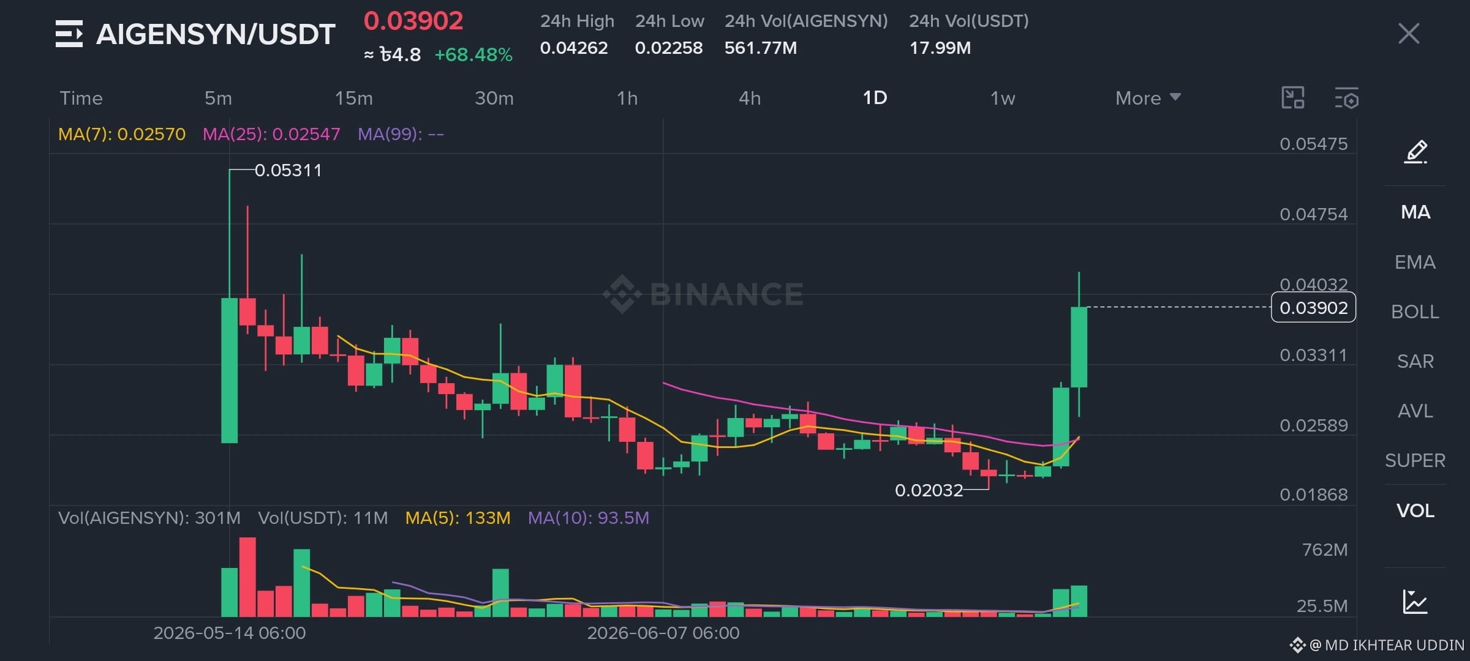Select the 1D timeframe
This screenshot has width=1470, height=661.
pos(875,98)
